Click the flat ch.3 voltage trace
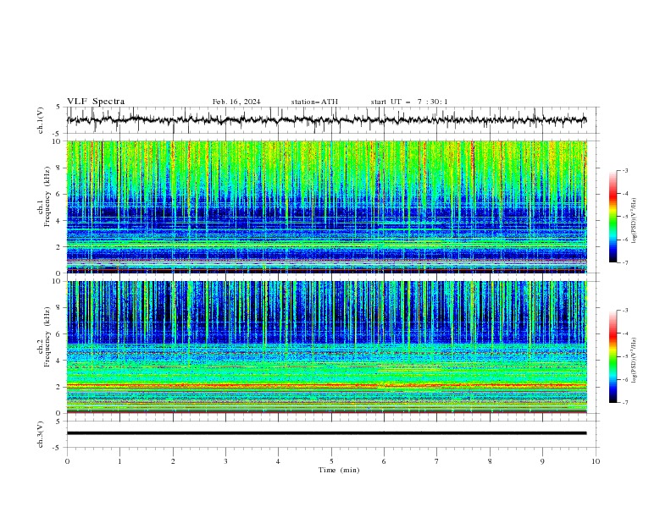This screenshot has width=671, height=518. [x=326, y=433]
